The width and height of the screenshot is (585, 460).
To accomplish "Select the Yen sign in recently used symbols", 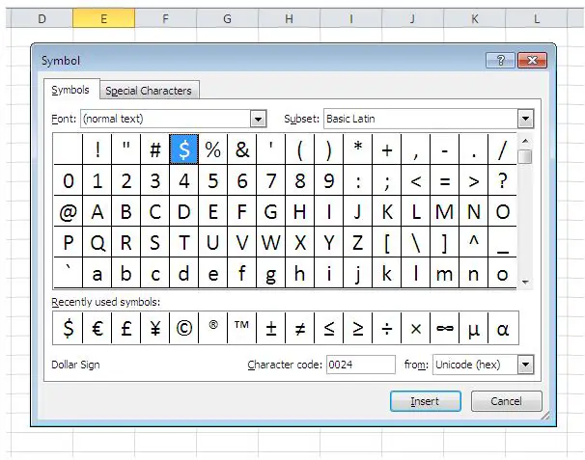I will tap(154, 328).
